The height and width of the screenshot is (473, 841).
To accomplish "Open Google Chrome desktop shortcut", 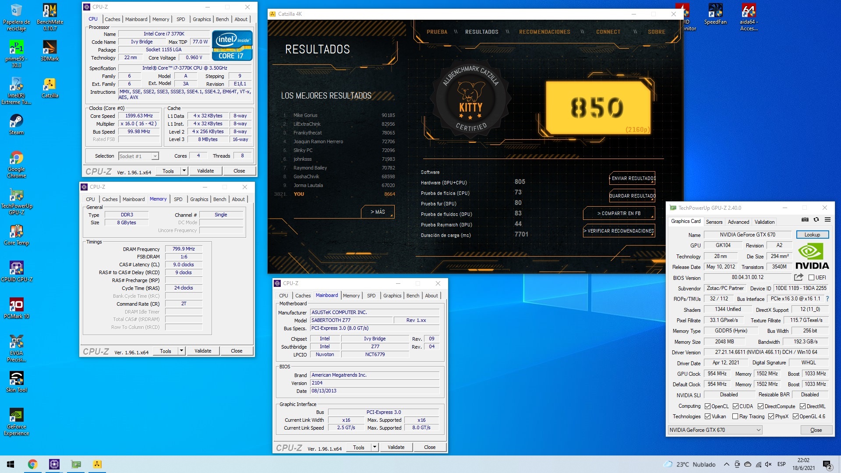I will coord(16,165).
